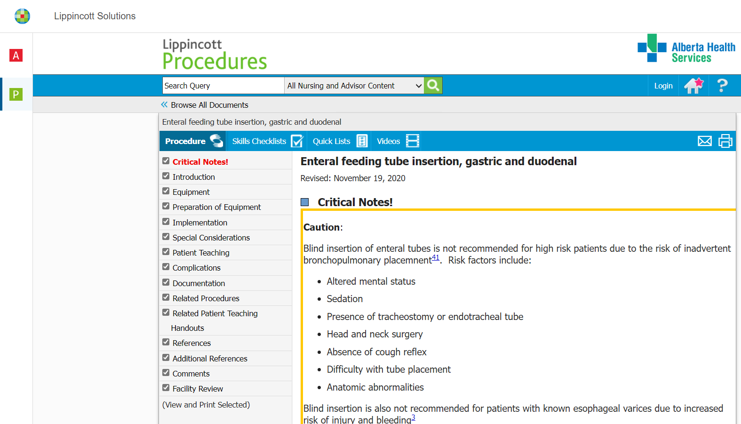The width and height of the screenshot is (741, 424).
Task: Open the red Advisor 'A' sidebar icon
Action: tap(16, 56)
